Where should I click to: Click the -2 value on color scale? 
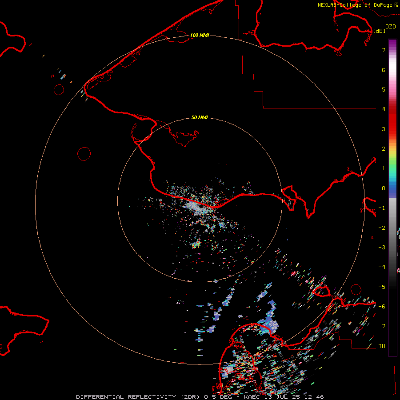pos(382,228)
